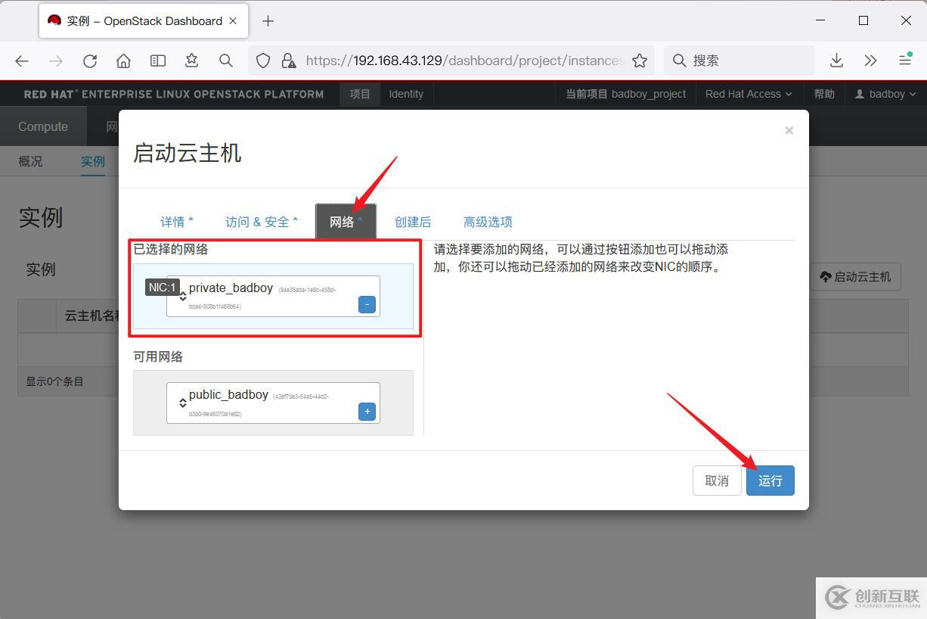927x619 pixels.
Task: Select the public_badboy network item
Action: 273,403
